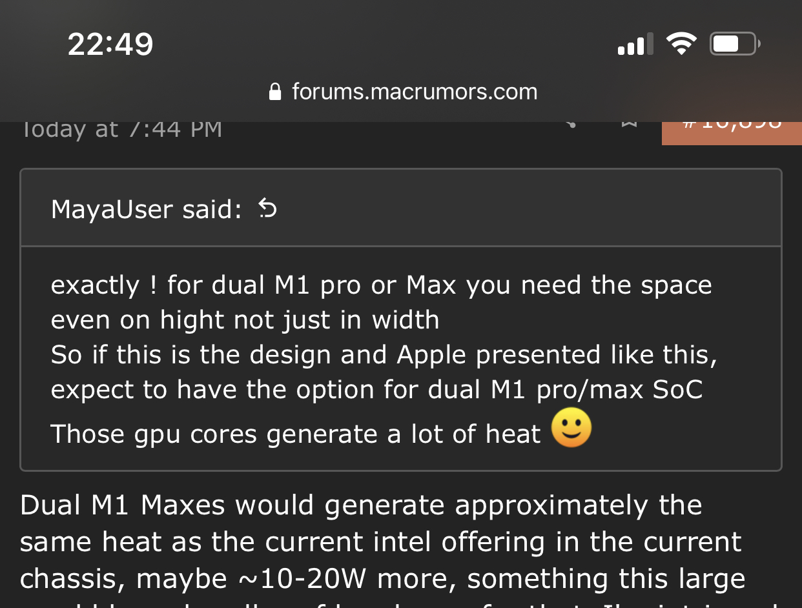Tap quoted line "even on hight not just in width"
The width and height of the screenshot is (802, 608).
pyautogui.click(x=245, y=319)
